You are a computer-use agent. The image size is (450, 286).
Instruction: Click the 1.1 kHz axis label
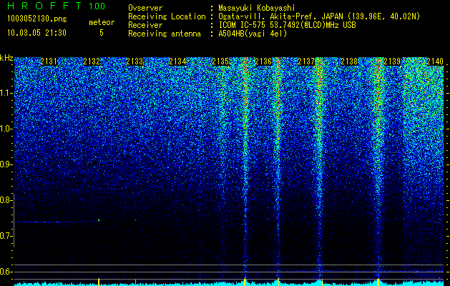(x=6, y=93)
